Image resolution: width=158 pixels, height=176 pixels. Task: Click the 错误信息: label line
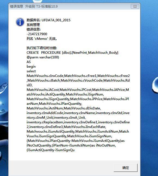coord(33,29)
